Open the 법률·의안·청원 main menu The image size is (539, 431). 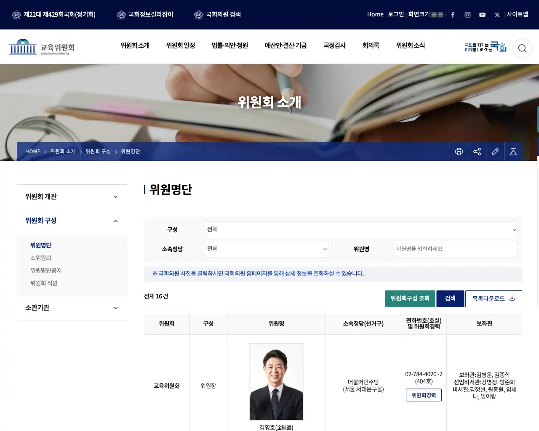[x=230, y=45]
